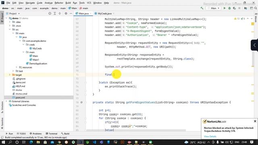The width and height of the screenshot is (258, 145).
Task: Open the Build tool window tab
Action: 65,134
